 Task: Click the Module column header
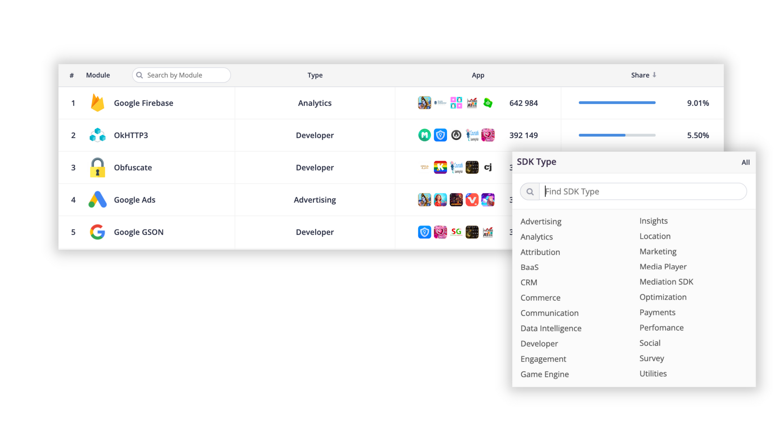[x=98, y=75]
